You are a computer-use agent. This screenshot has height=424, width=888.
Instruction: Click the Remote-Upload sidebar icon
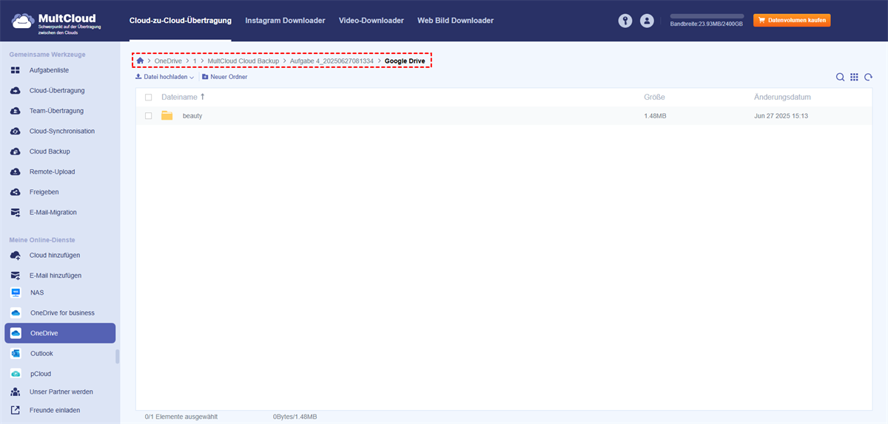click(x=15, y=172)
